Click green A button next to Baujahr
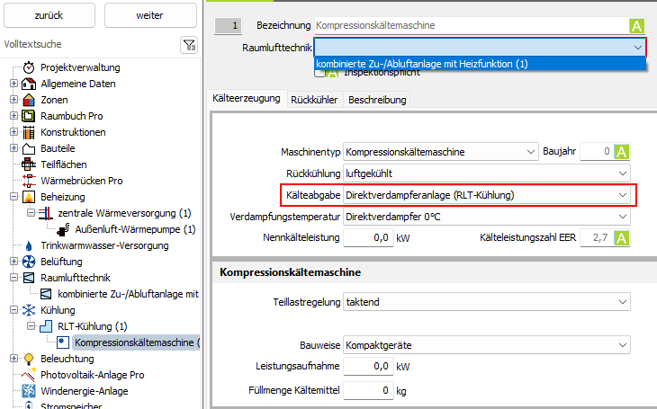Image resolution: width=657 pixels, height=409 pixels. (621, 152)
